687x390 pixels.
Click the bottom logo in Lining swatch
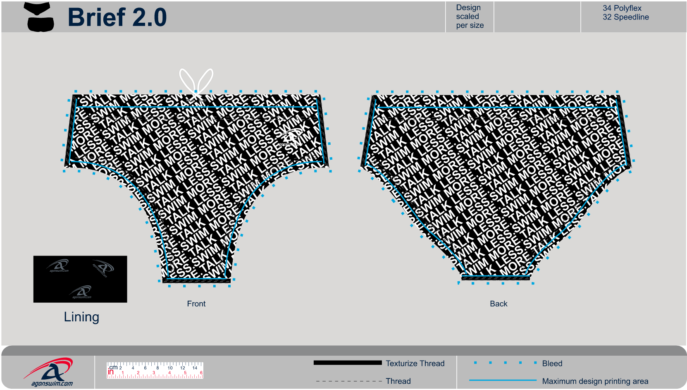coord(81,292)
